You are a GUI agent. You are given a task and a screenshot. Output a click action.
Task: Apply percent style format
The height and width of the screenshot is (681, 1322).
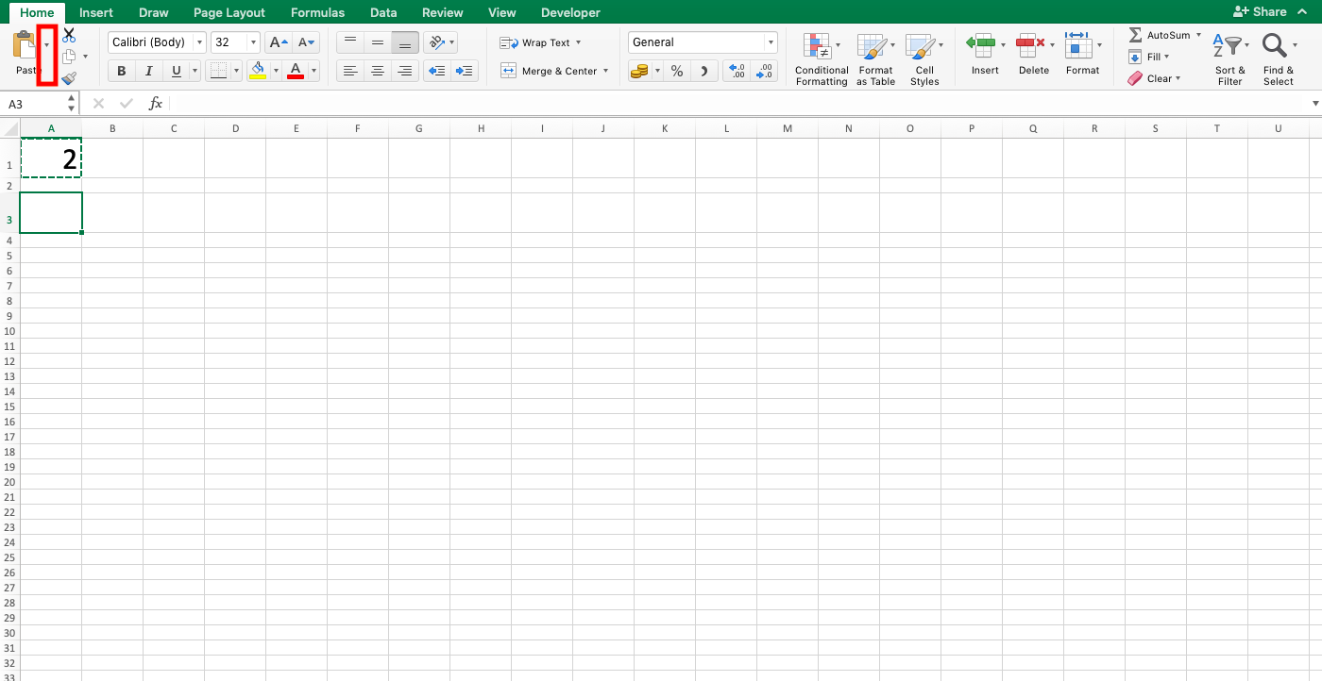click(x=677, y=71)
